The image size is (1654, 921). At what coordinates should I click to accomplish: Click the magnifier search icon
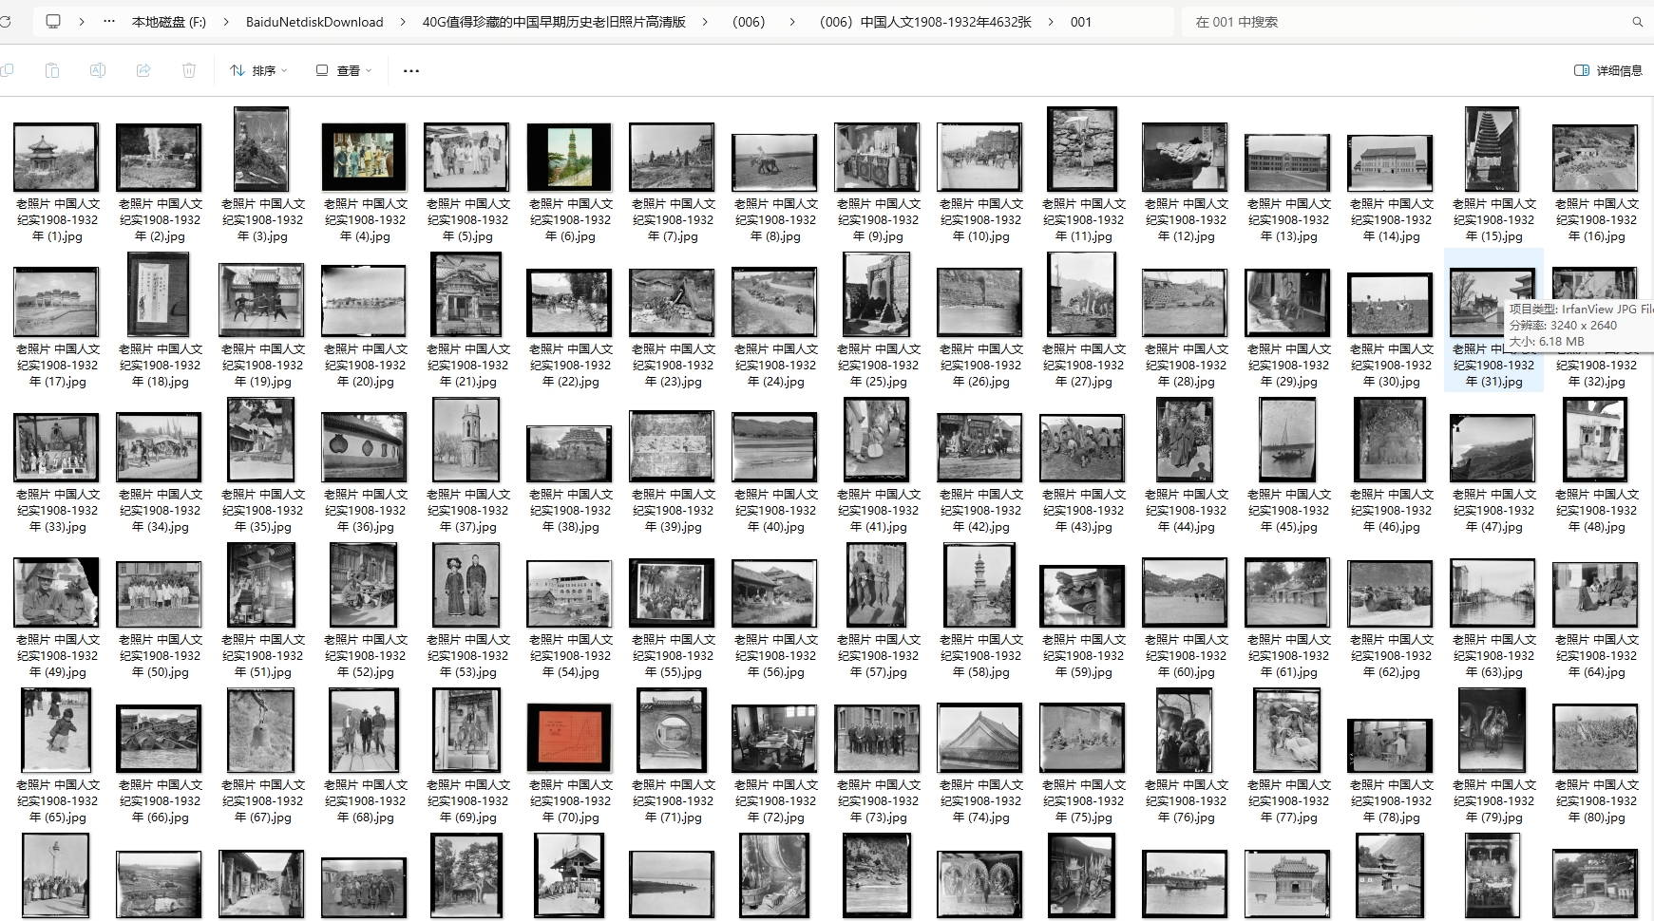[x=1637, y=22]
